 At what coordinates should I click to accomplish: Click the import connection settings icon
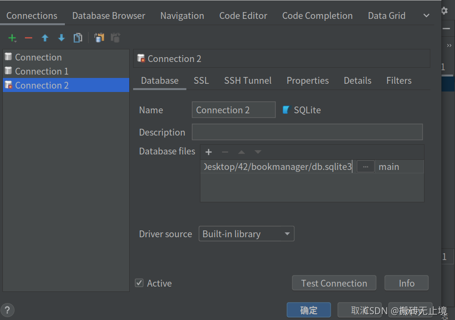(x=99, y=37)
